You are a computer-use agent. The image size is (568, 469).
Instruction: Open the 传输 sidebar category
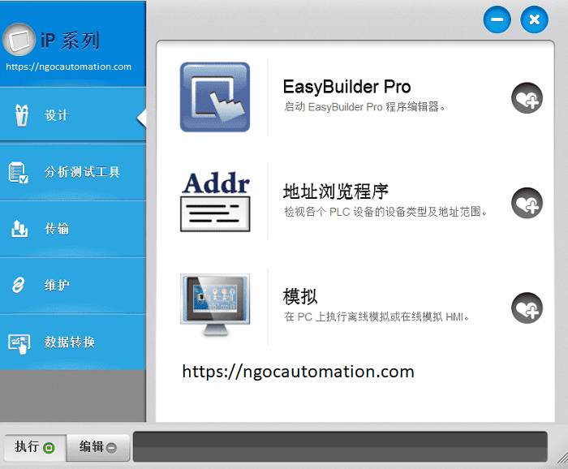pyautogui.click(x=73, y=229)
